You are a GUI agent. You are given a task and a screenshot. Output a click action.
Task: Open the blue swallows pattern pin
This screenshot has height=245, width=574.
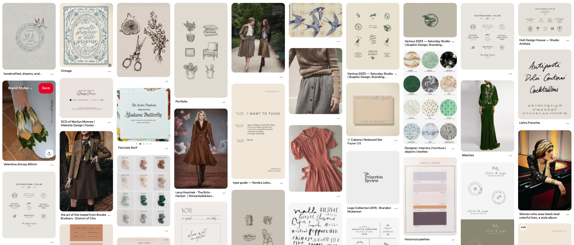point(315,20)
